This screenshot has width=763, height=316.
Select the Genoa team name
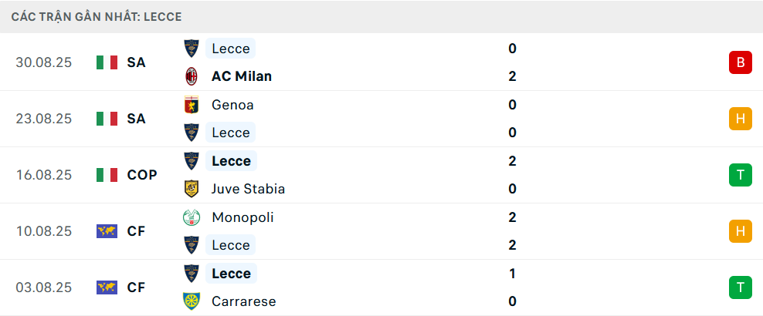[x=232, y=105]
